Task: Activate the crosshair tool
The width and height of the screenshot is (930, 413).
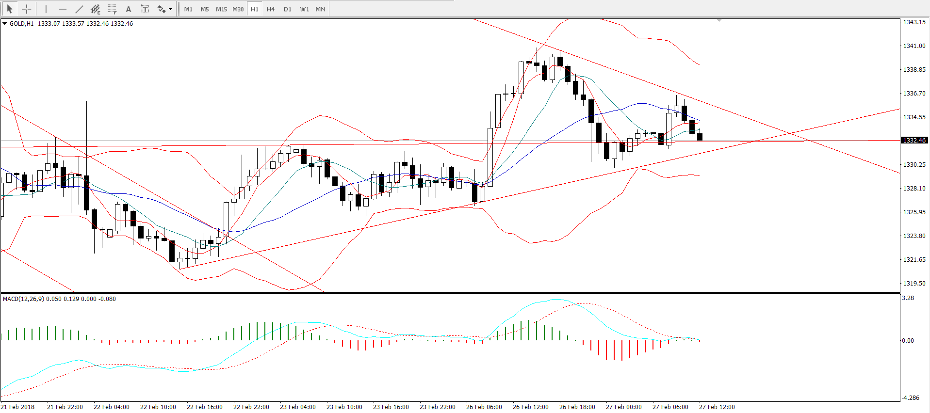Action: [27, 9]
